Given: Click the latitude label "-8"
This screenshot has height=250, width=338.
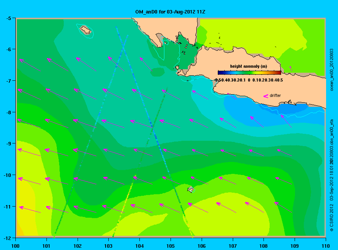Looking at the screenshot, I should pos(8,112).
